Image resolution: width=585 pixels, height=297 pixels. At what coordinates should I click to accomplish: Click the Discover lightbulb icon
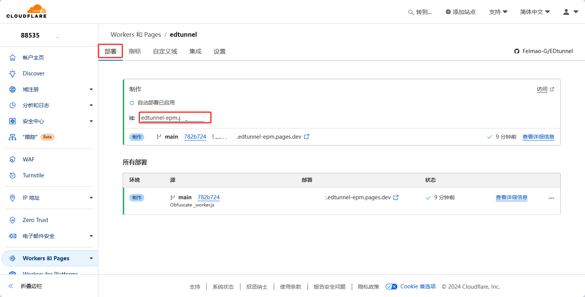(12, 73)
